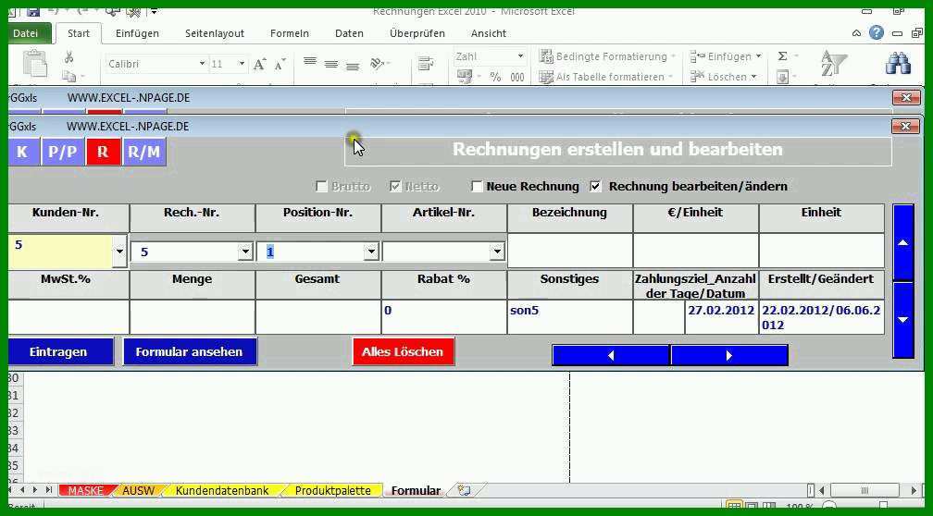This screenshot has width=933, height=516.
Task: Click the Fill down icon below sigma
Action: tap(782, 77)
